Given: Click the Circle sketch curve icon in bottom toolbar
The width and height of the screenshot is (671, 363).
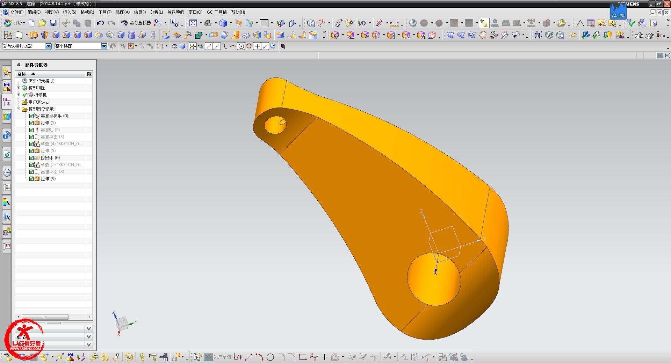Looking at the screenshot, I should point(270,357).
